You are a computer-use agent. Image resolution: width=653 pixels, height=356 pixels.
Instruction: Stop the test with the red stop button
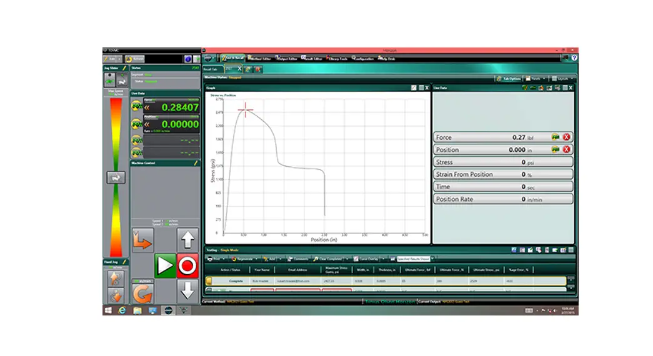click(x=187, y=265)
